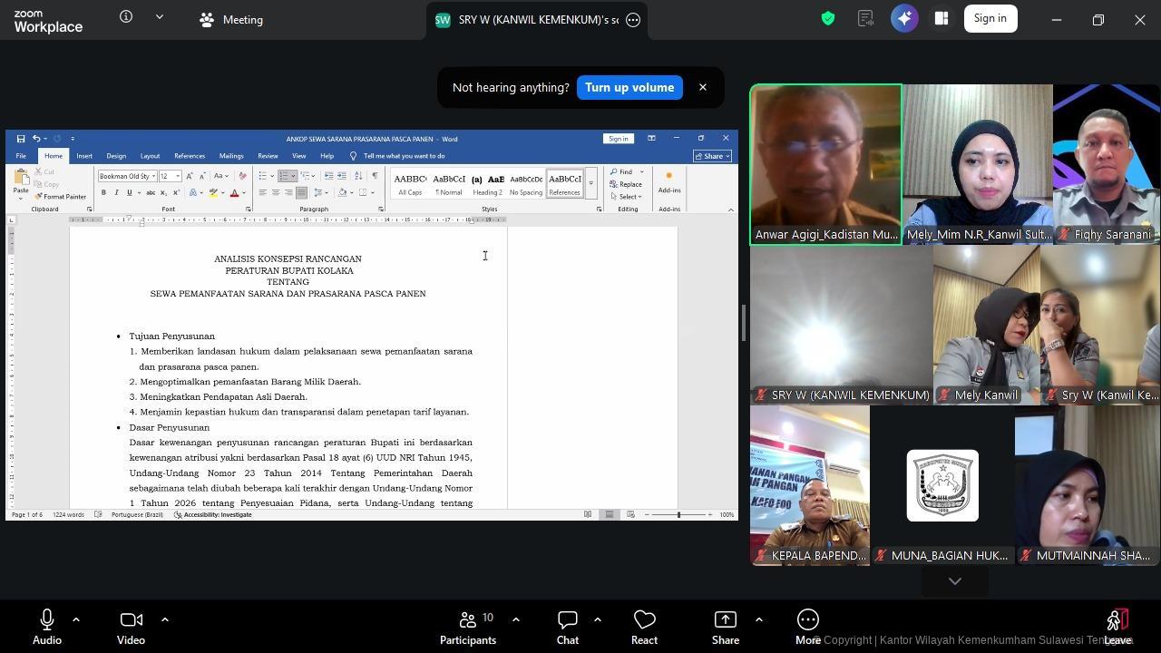This screenshot has height=653, width=1161.
Task: Click the React heart icon
Action: pos(644,627)
